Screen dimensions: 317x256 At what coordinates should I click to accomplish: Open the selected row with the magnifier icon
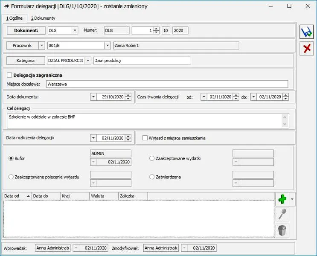click(282, 214)
